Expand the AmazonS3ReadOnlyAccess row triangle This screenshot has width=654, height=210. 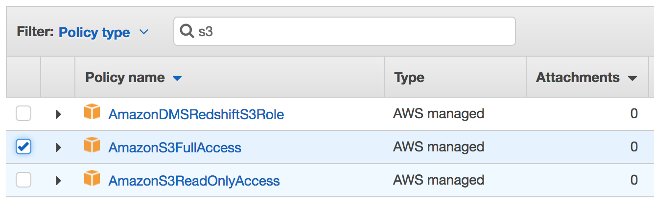click(58, 180)
